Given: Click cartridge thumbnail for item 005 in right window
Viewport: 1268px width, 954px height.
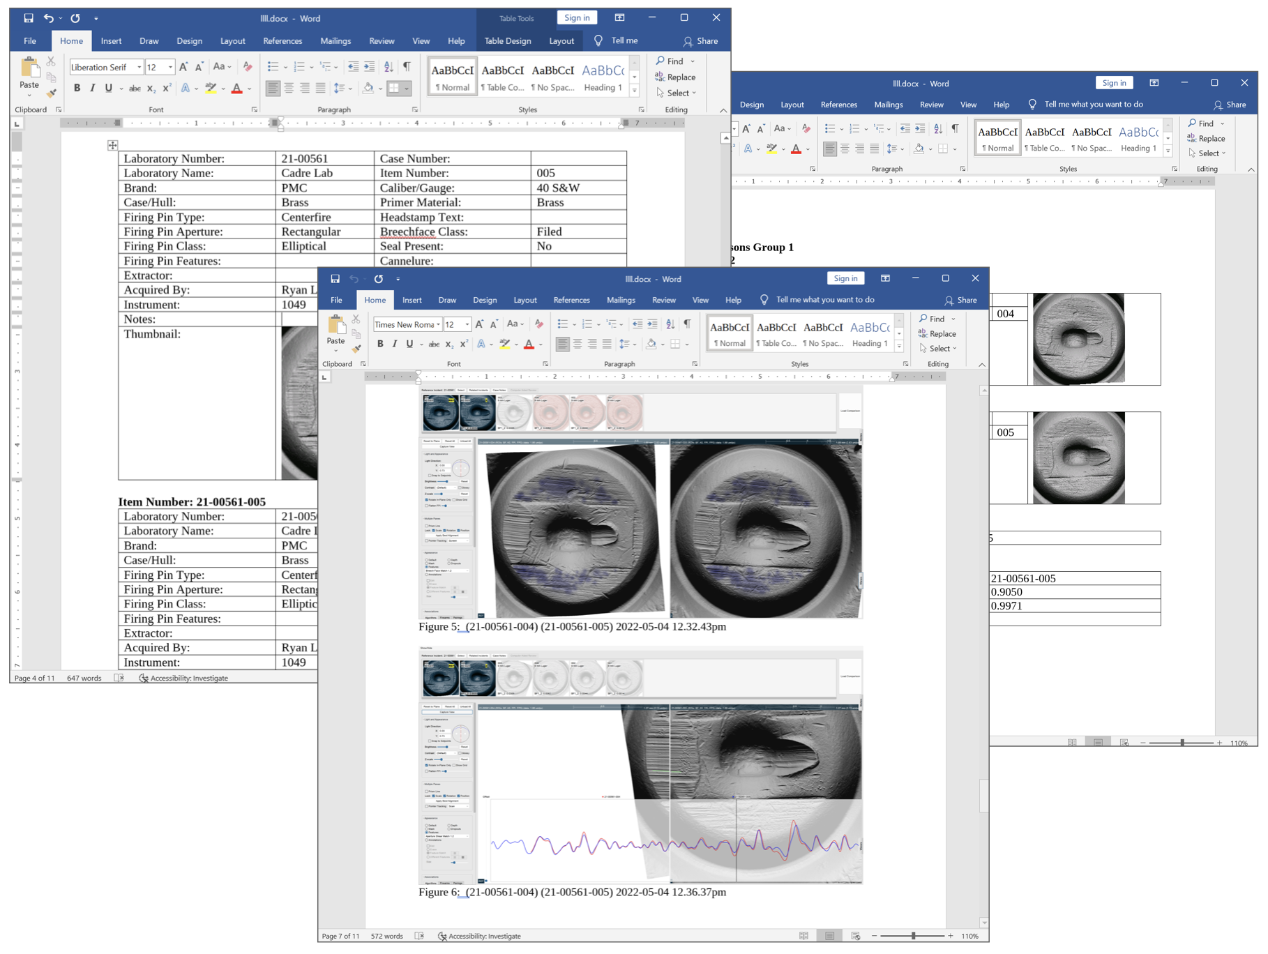Looking at the screenshot, I should click(1078, 457).
